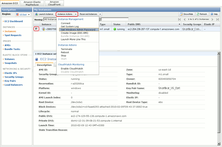Open Key Pairs link
This screenshot has width=222, height=147.
point(10,81)
